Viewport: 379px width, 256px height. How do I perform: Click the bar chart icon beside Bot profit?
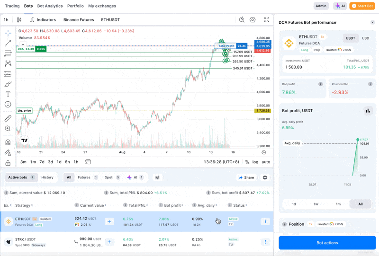pyautogui.click(x=368, y=111)
